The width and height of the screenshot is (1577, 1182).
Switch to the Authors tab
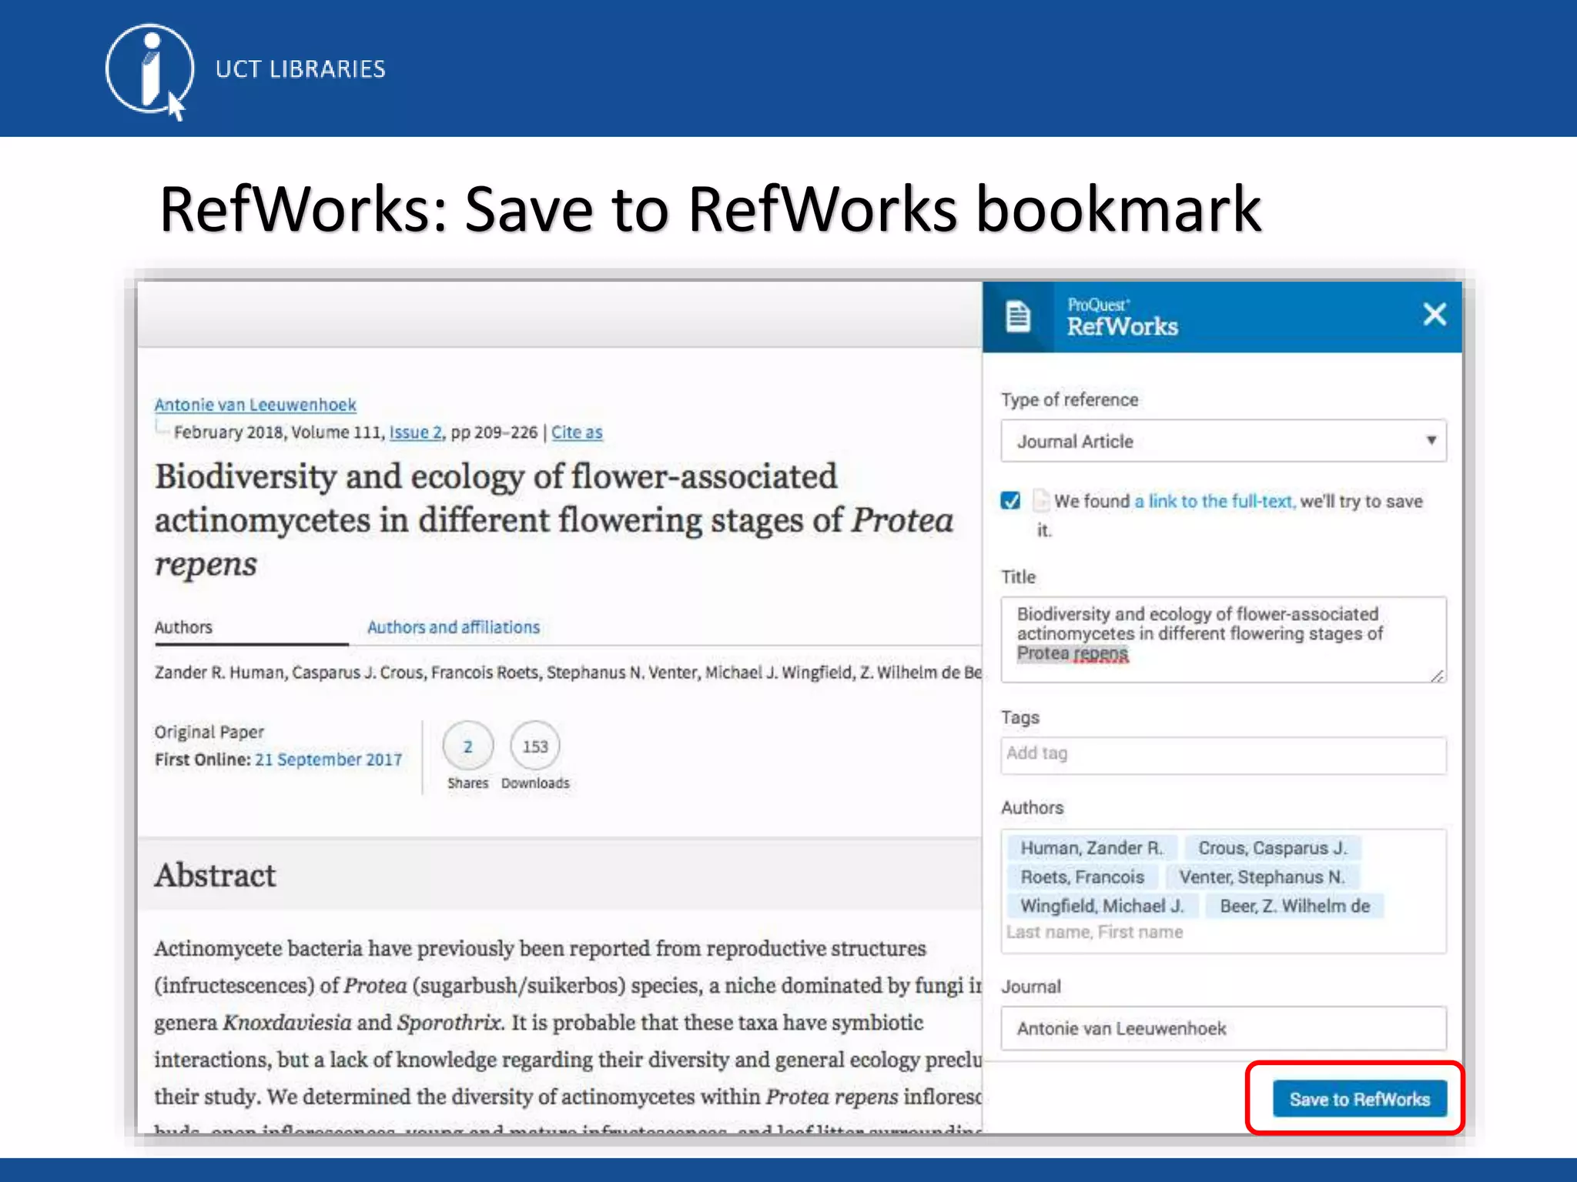183,627
